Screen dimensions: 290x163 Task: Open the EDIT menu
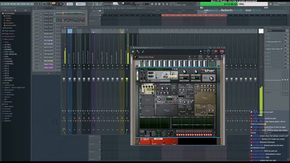click(5, 4)
